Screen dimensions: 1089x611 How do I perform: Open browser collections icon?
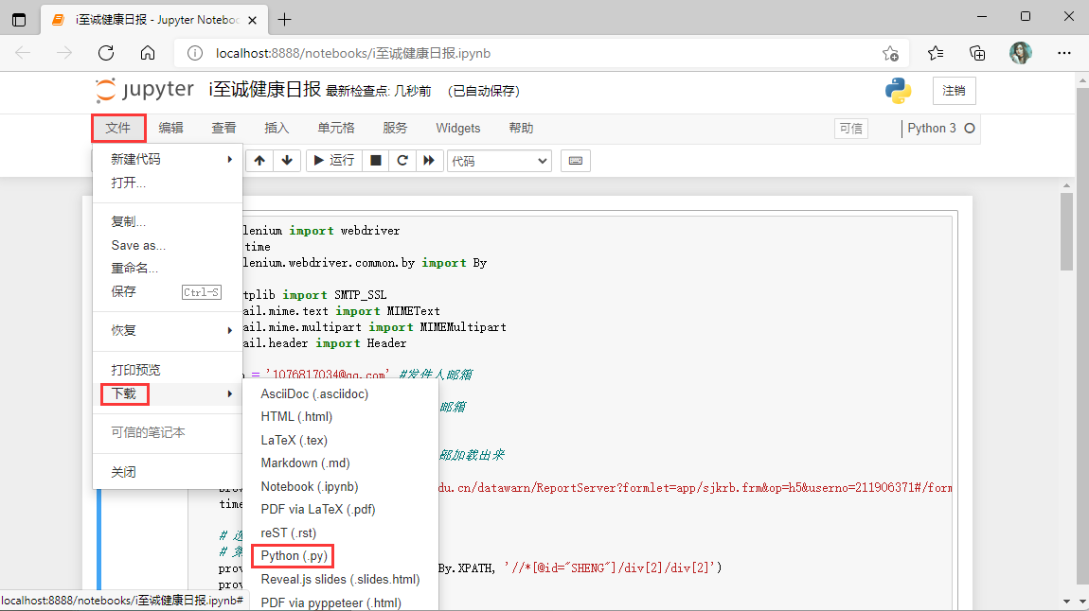977,53
